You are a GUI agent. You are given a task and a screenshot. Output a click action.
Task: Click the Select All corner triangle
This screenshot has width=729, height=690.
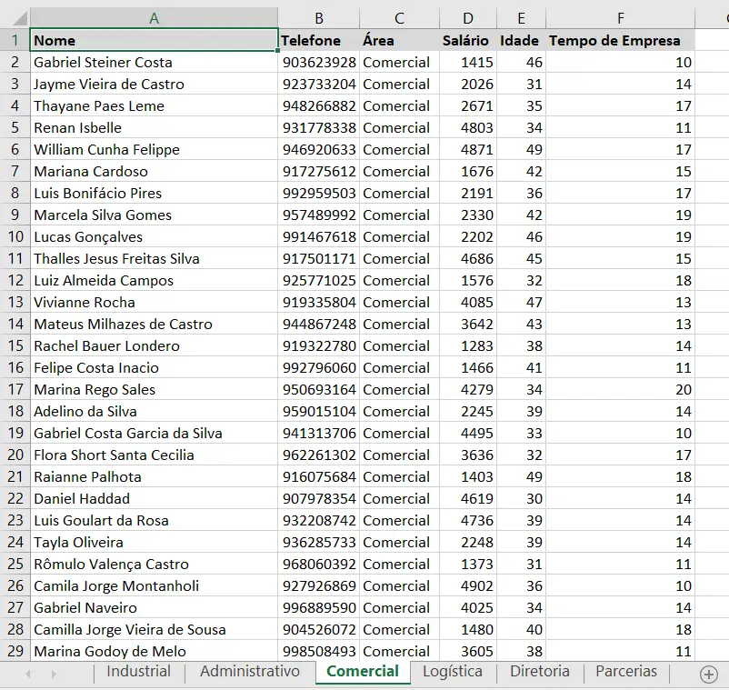[15, 18]
